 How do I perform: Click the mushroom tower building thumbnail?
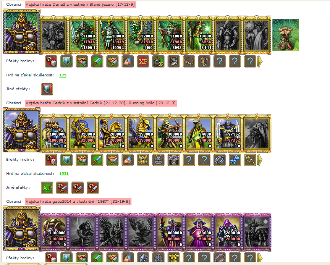(286, 35)
